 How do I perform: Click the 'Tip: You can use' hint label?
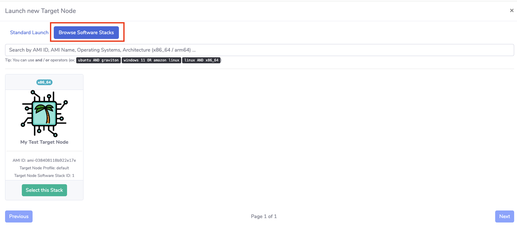[20, 60]
